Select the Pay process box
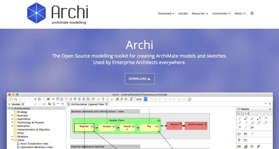Viewport: 279px width, 149px height. pos(149,128)
